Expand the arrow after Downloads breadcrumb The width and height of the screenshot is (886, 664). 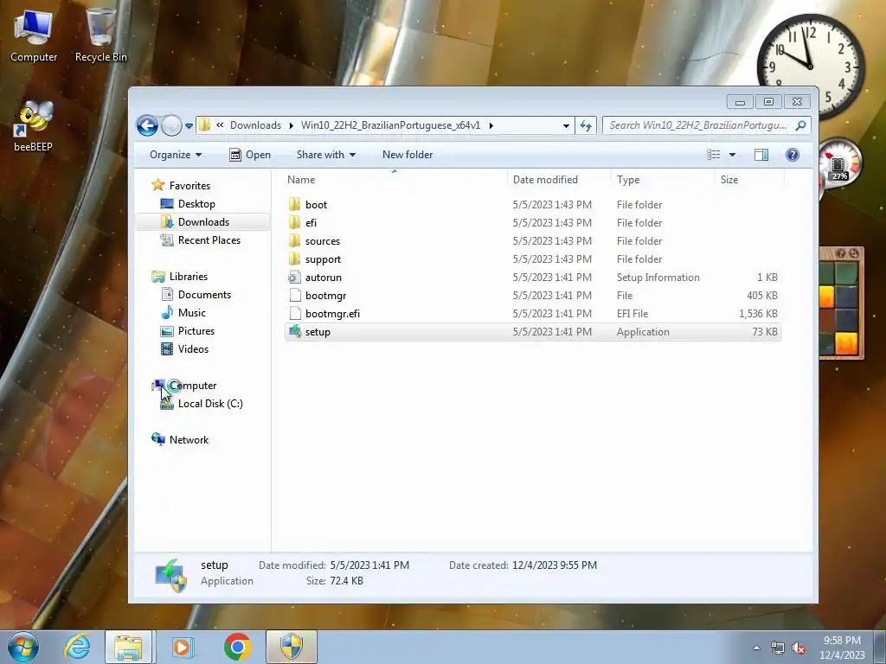click(291, 125)
